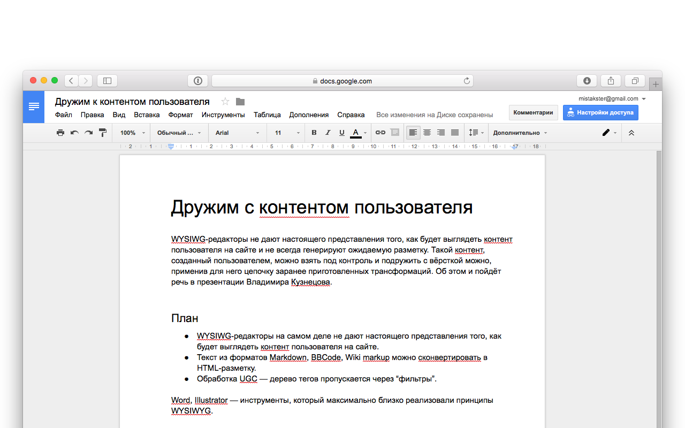This screenshot has height=428, width=685.
Task: Click the word Markdown in the list
Action: pyautogui.click(x=288, y=357)
